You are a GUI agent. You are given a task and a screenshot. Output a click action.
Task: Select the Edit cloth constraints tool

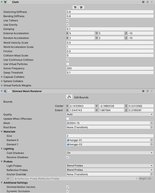(75, 8)
